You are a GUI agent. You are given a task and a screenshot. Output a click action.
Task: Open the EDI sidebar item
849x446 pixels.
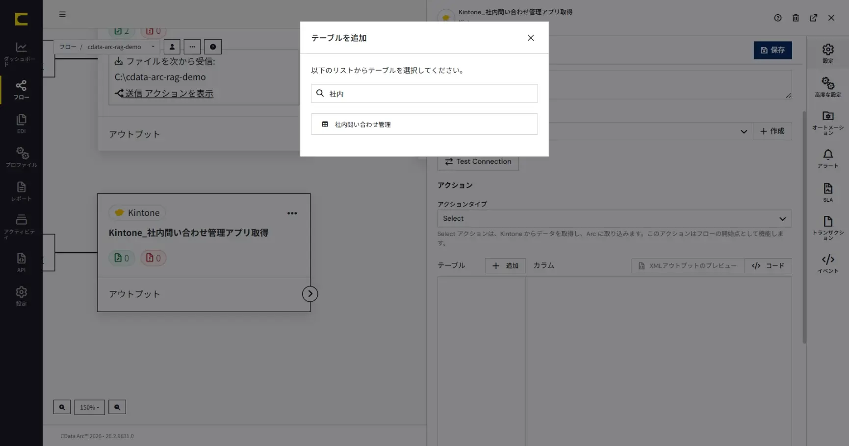(x=21, y=124)
